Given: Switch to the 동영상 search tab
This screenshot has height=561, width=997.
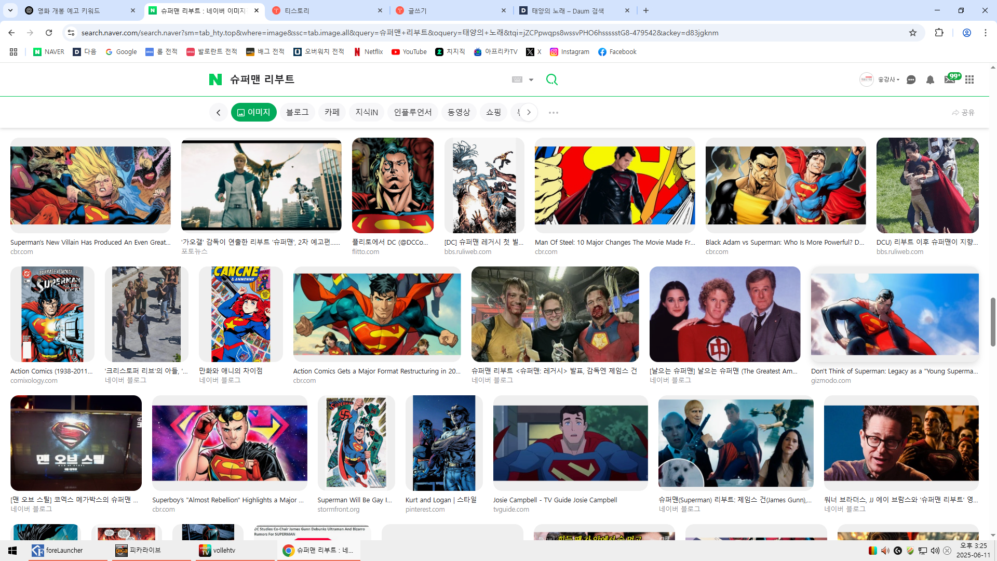Looking at the screenshot, I should (459, 112).
